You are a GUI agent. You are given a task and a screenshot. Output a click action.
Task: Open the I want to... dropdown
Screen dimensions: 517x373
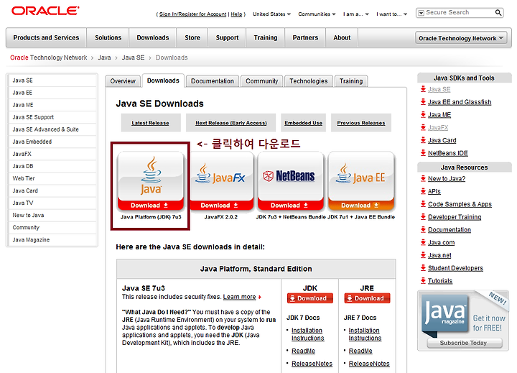coord(392,14)
